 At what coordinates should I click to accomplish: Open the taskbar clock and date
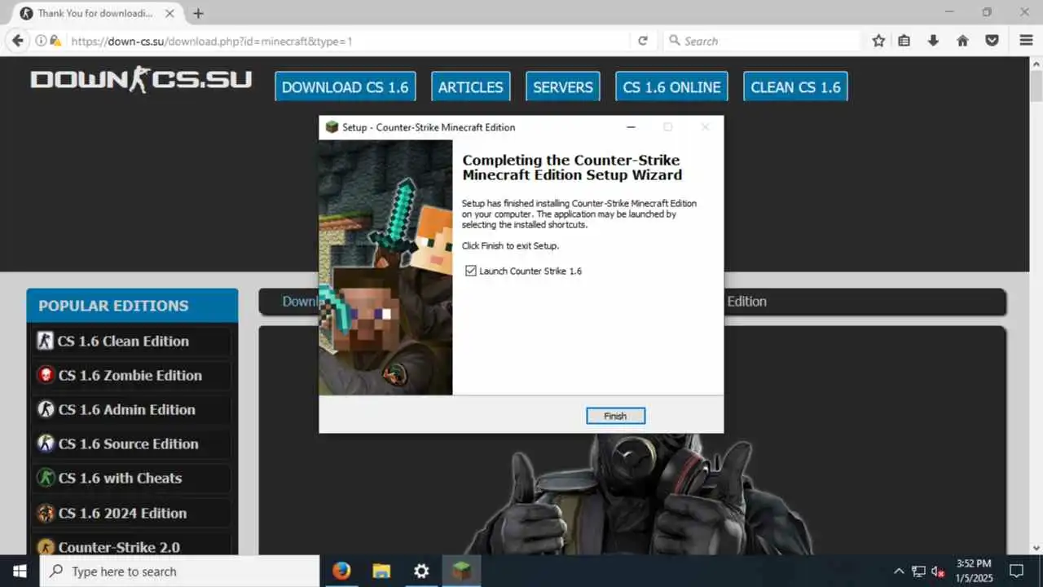click(974, 572)
